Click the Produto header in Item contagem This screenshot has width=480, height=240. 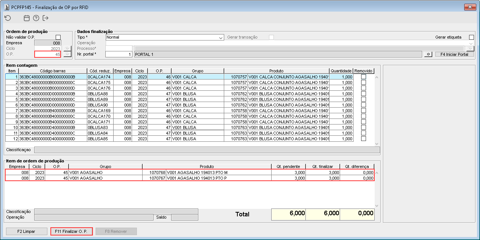coord(276,71)
